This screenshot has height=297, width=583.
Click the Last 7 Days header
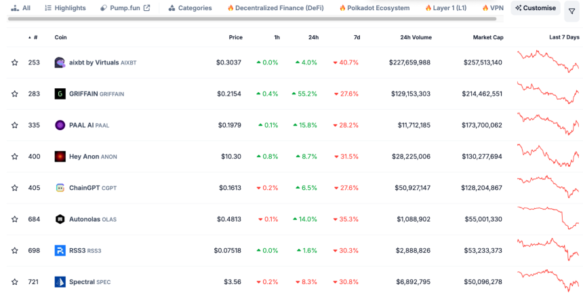pos(564,37)
